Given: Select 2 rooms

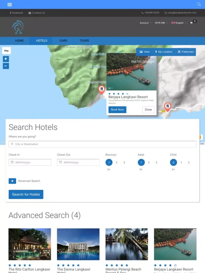Looking at the screenshot, I should click(116, 162).
